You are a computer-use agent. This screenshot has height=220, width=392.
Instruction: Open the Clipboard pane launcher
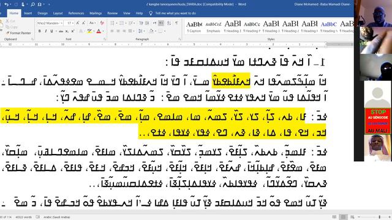pyautogui.click(x=32, y=39)
